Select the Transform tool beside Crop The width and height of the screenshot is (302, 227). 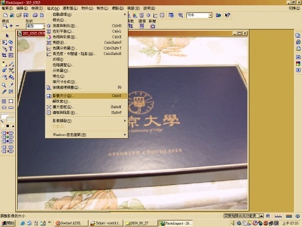click(x=11, y=55)
